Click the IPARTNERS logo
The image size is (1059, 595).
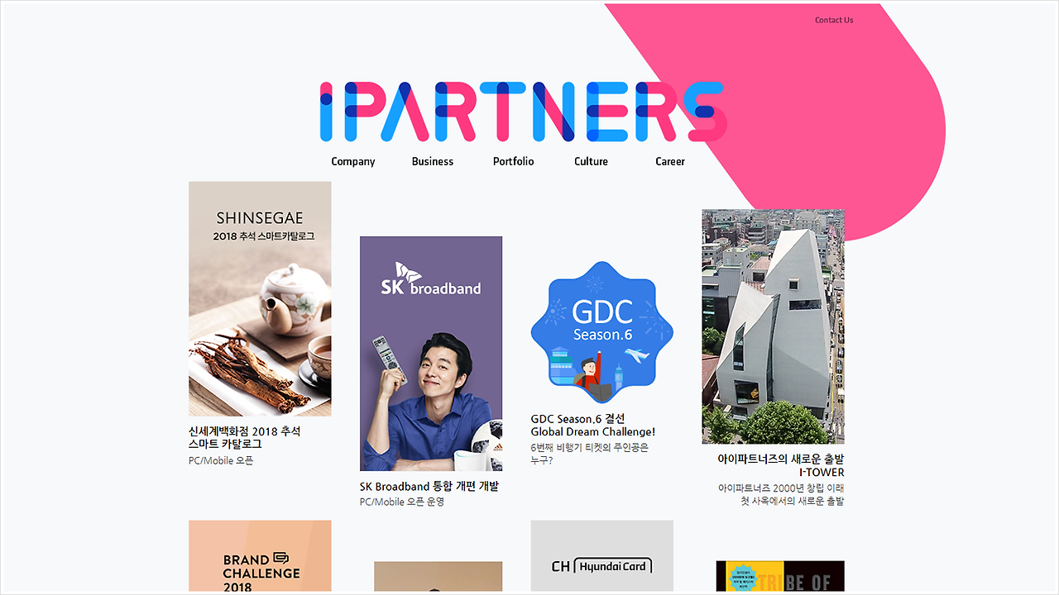(523, 111)
